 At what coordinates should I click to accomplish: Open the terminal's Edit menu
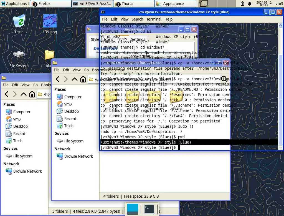pyautogui.click(x=114, y=19)
